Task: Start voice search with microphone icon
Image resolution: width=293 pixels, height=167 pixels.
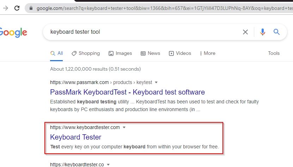Action: click(x=263, y=32)
